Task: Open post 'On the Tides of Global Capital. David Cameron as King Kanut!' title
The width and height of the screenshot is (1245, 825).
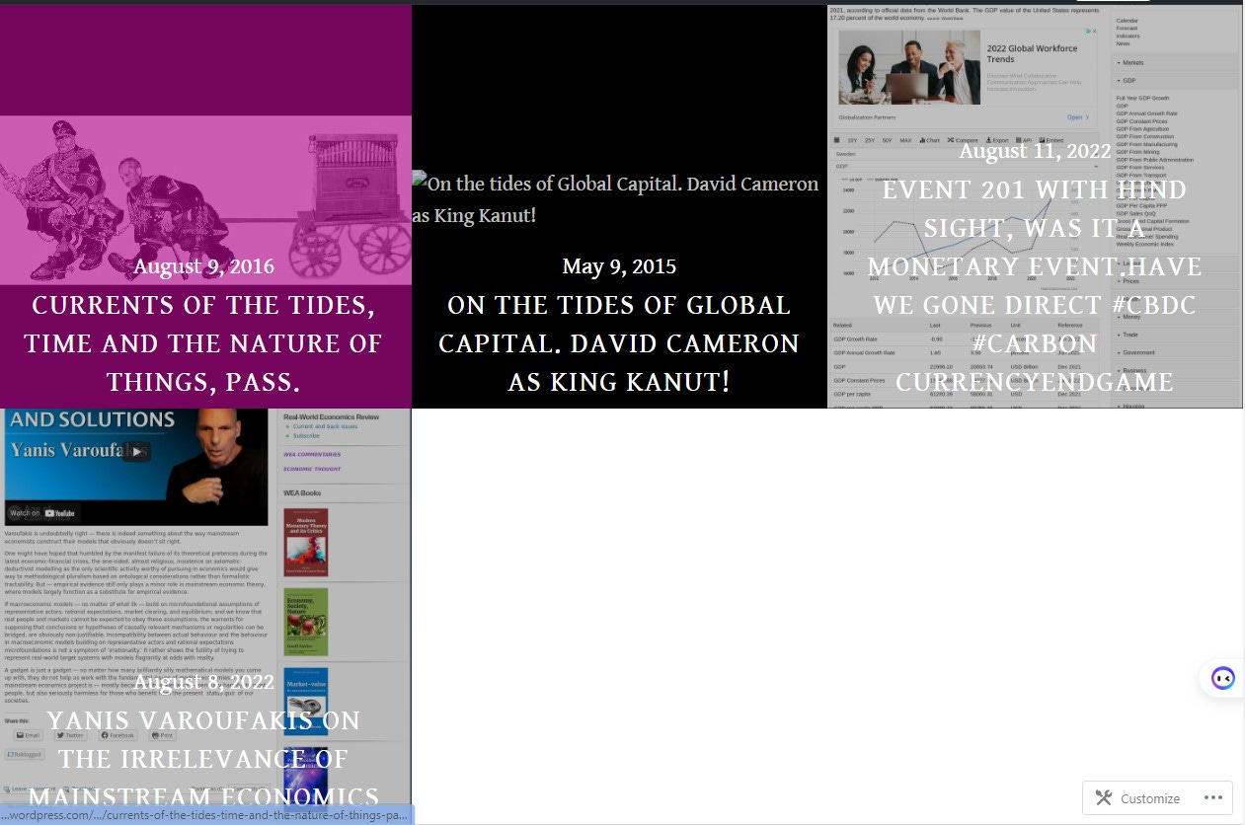Action: coord(619,342)
